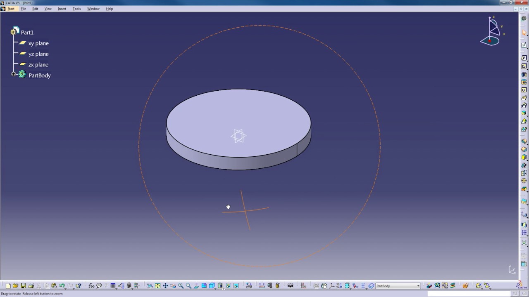Click the Update All icon
Image resolution: width=529 pixels, height=297 pixels.
click(316, 285)
